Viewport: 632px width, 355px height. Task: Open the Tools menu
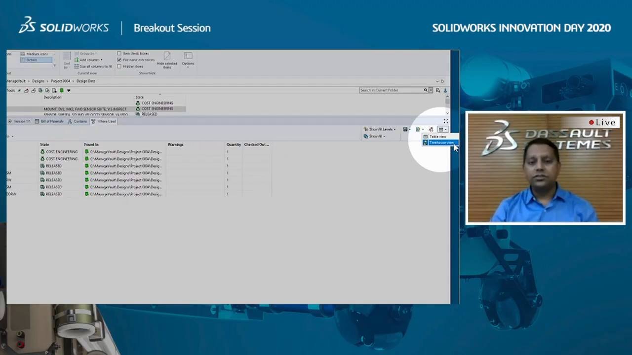click(11, 91)
